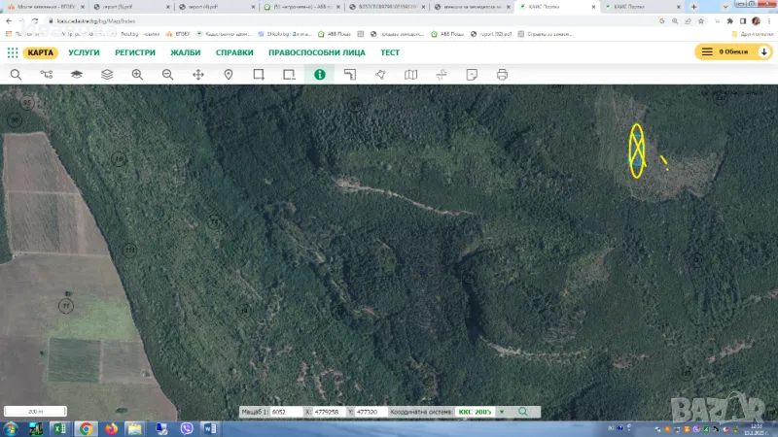This screenshot has height=437, width=778.
Task: Click the printer icon in the map toolbar
Action: click(x=502, y=74)
